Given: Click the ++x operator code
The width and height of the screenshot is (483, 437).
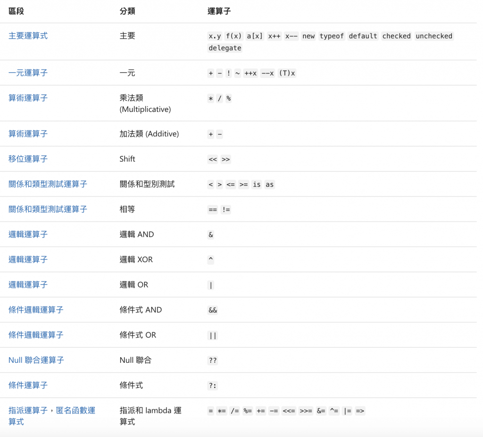Looking at the screenshot, I should point(250,73).
